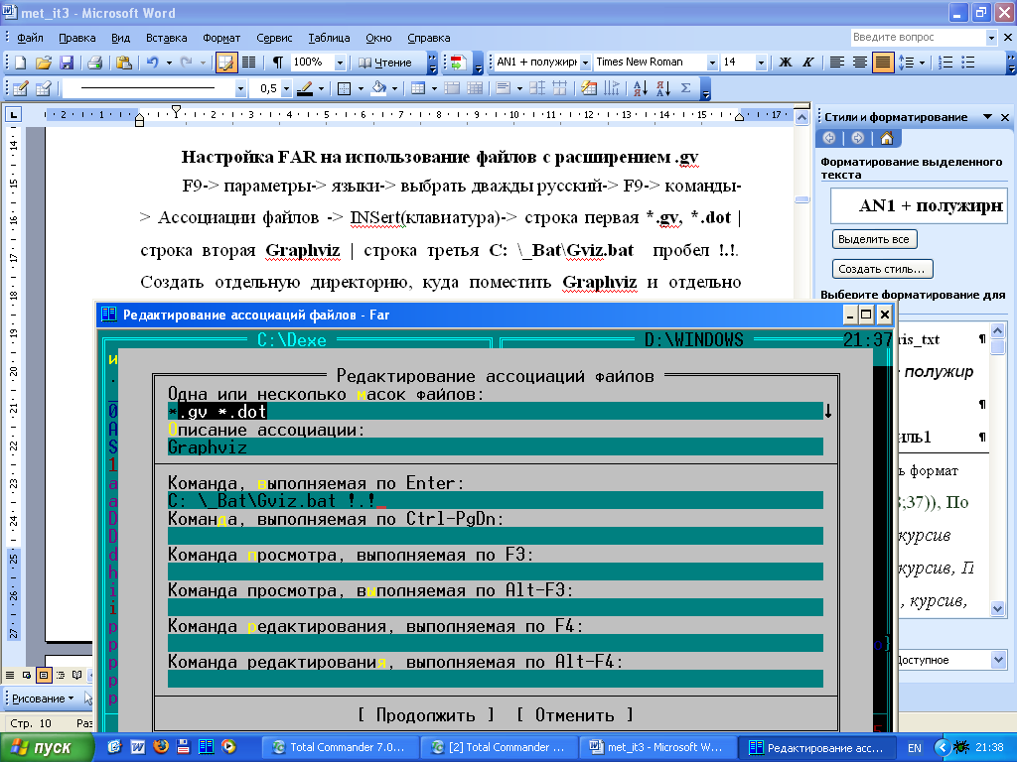Click the EN language indicator in tray
Screen dimensions: 1017x762
point(915,748)
